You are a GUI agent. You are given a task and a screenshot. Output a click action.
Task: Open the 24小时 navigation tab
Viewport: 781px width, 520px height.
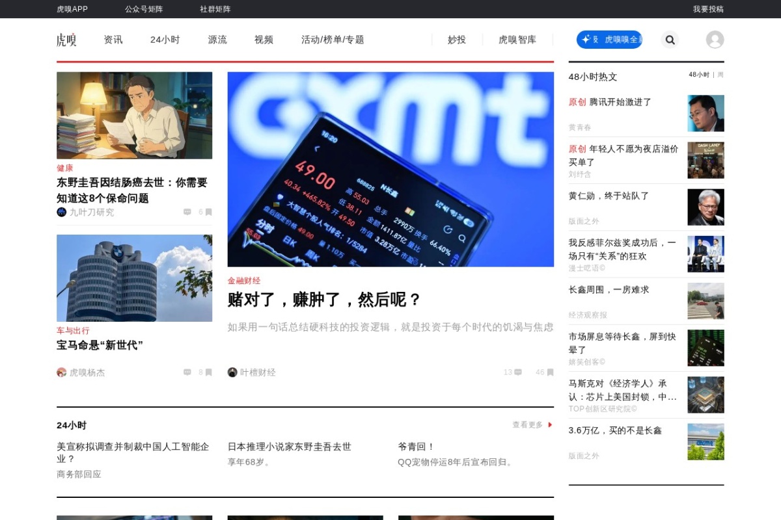coord(165,40)
